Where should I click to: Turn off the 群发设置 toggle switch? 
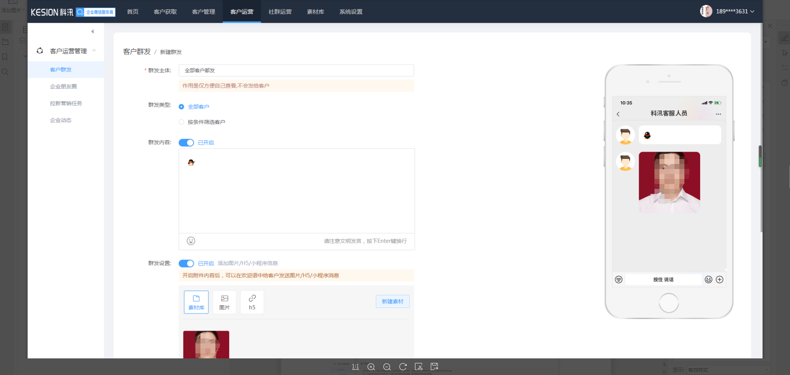(186, 263)
